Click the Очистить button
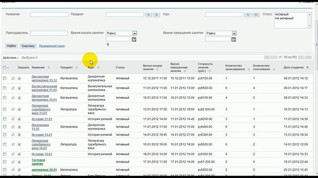Screen dimensions: 318x178 (28, 46)
